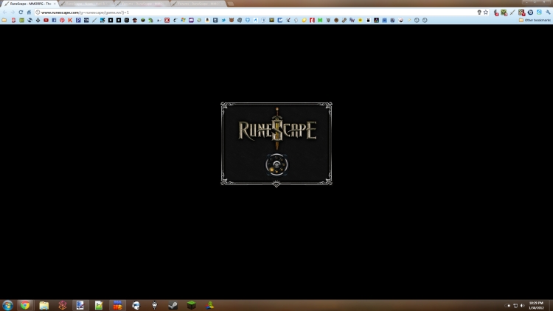Click the taskbar clock showing 10:29 PM
Viewport: 553px width, 311px height.
click(x=536, y=305)
